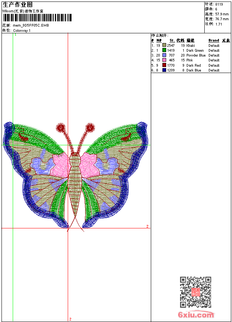
Task: Click the right red butterfly antenna tip
Action: coord(90,128)
